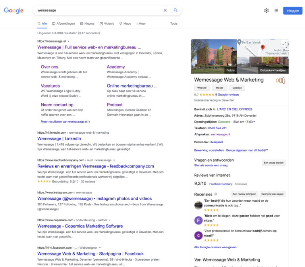Image resolution: width=305 pixels, height=267 pixels.
Task: Expand the map with the fullscreen icon
Action: 284,44
